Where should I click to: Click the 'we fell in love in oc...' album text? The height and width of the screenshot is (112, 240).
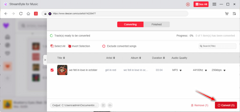tap(136, 70)
